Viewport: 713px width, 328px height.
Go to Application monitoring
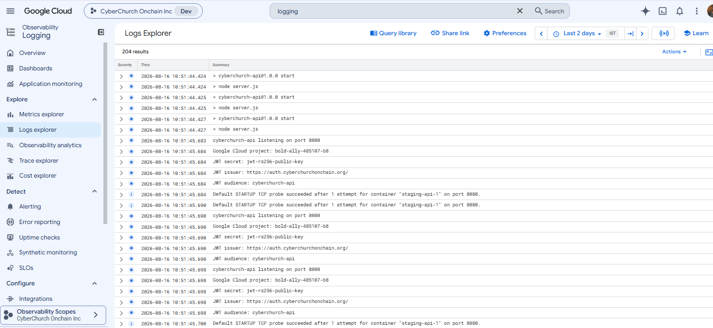[51, 84]
